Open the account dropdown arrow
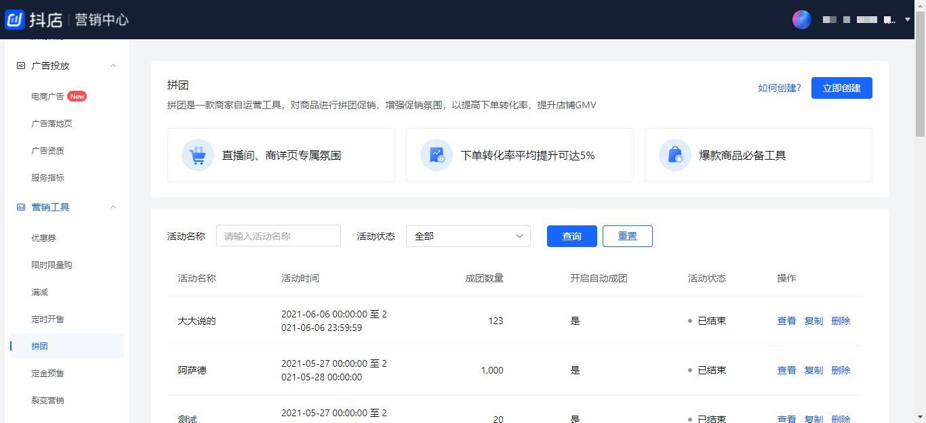Image resolution: width=926 pixels, height=423 pixels. [908, 20]
